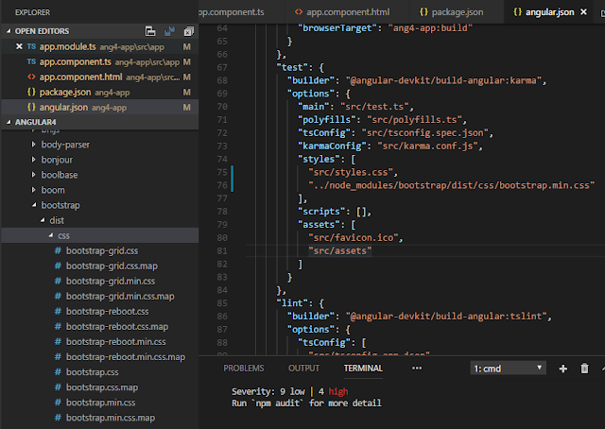Close the angular.json editor tab
Screen dimensions: 605x429
pos(584,12)
